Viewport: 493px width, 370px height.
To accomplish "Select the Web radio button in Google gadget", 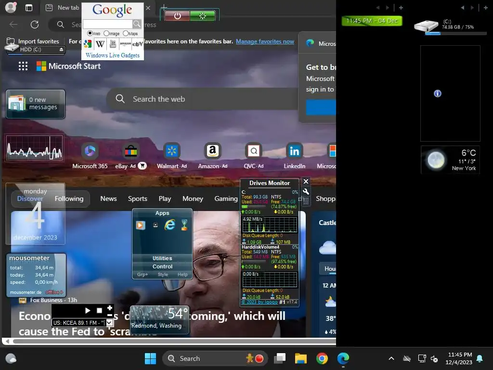I will pyautogui.click(x=90, y=33).
